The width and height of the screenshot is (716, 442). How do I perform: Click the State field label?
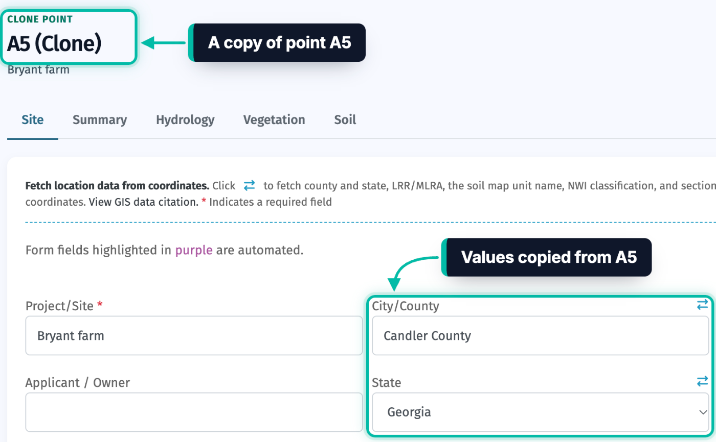(x=387, y=382)
